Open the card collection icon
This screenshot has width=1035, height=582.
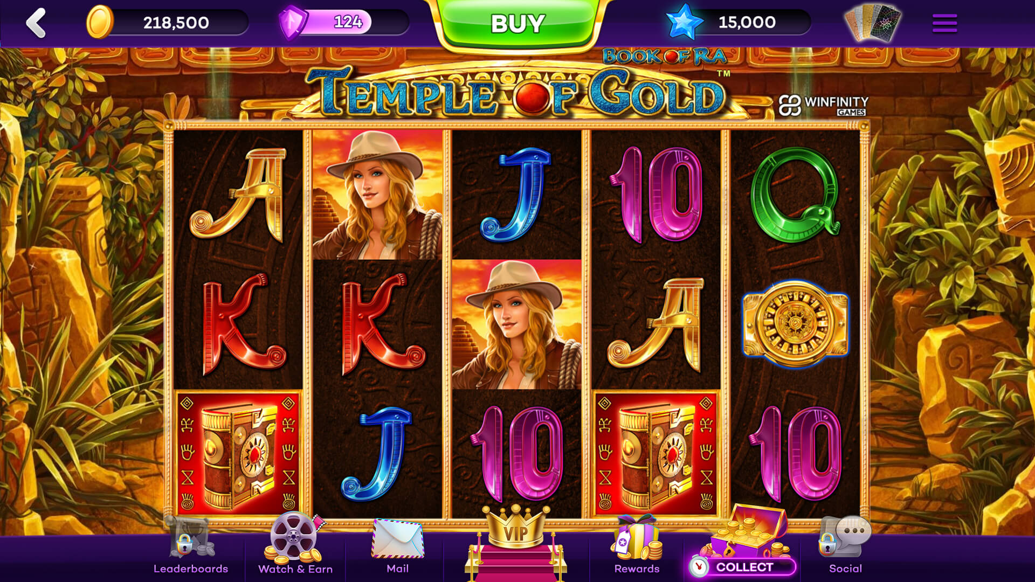point(873,23)
